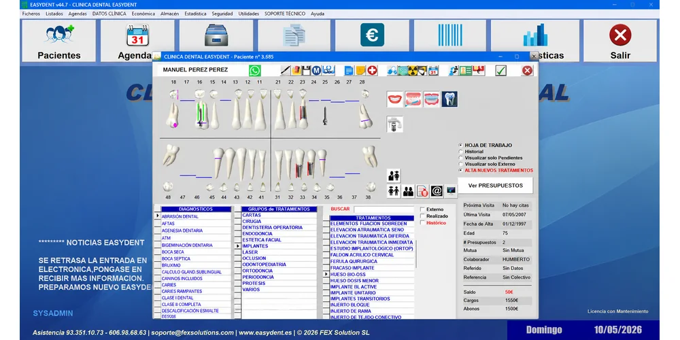
Task: Click the BUSCAR search input field
Action: coord(384,209)
